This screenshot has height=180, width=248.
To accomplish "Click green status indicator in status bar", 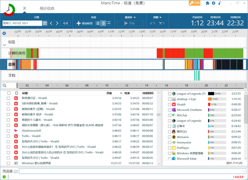I will click(x=4, y=177).
